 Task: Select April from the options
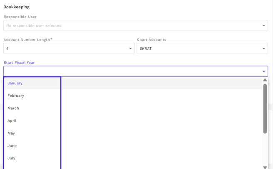tap(12, 120)
